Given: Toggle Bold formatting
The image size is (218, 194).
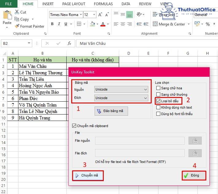Looking at the screenshot, I should point(52,24).
